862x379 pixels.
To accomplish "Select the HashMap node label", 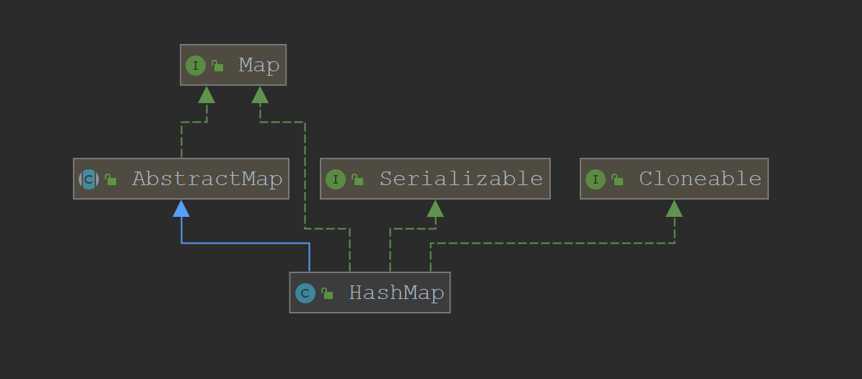I will [396, 293].
